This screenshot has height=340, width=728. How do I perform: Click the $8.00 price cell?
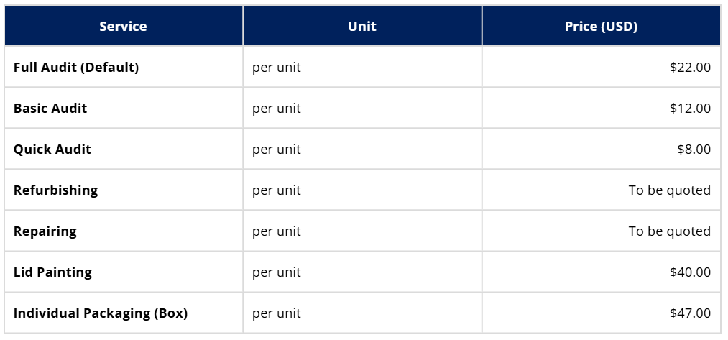[693, 150]
